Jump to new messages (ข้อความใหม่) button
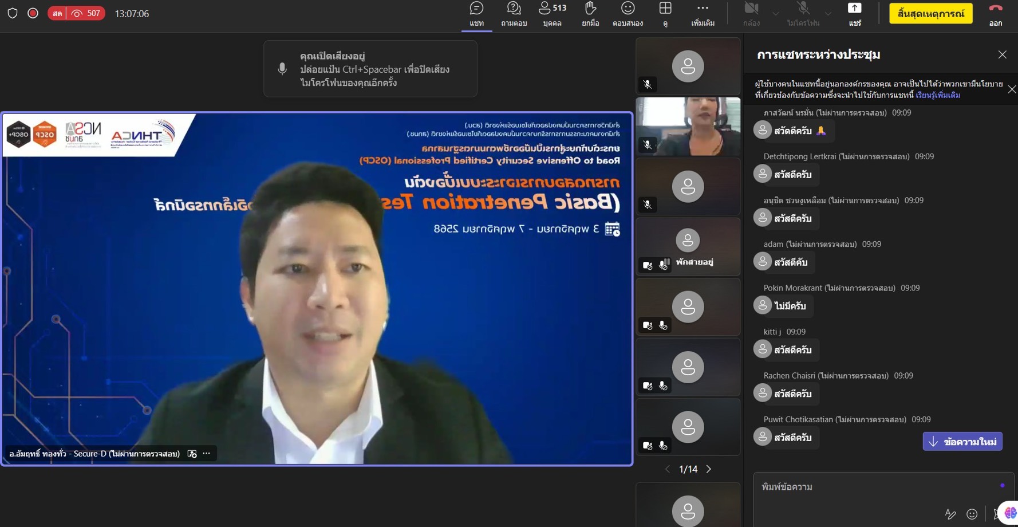Viewport: 1018px width, 527px height. (962, 442)
